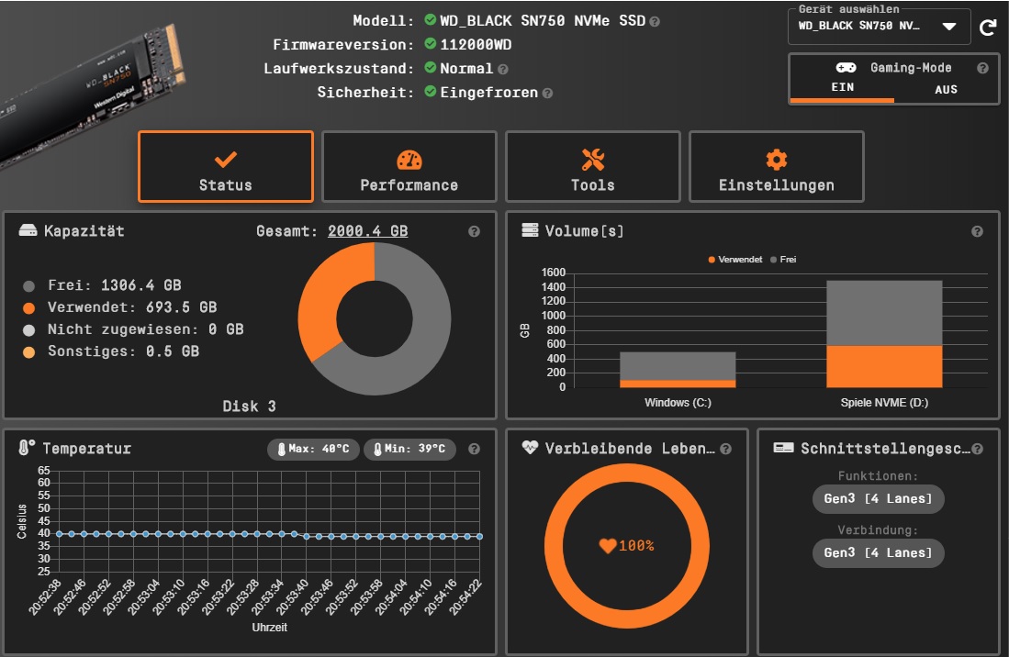Click the green check beside Eingefroren

pyautogui.click(x=431, y=91)
